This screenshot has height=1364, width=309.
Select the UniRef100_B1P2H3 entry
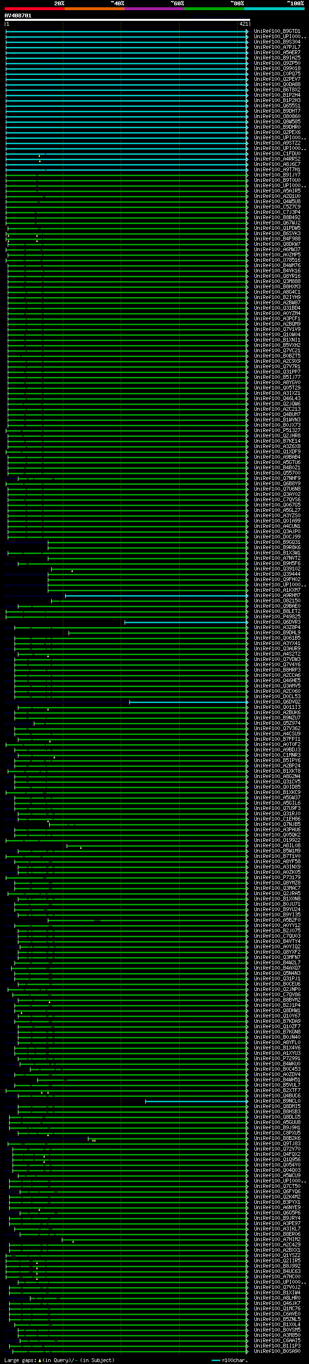[x=277, y=100]
